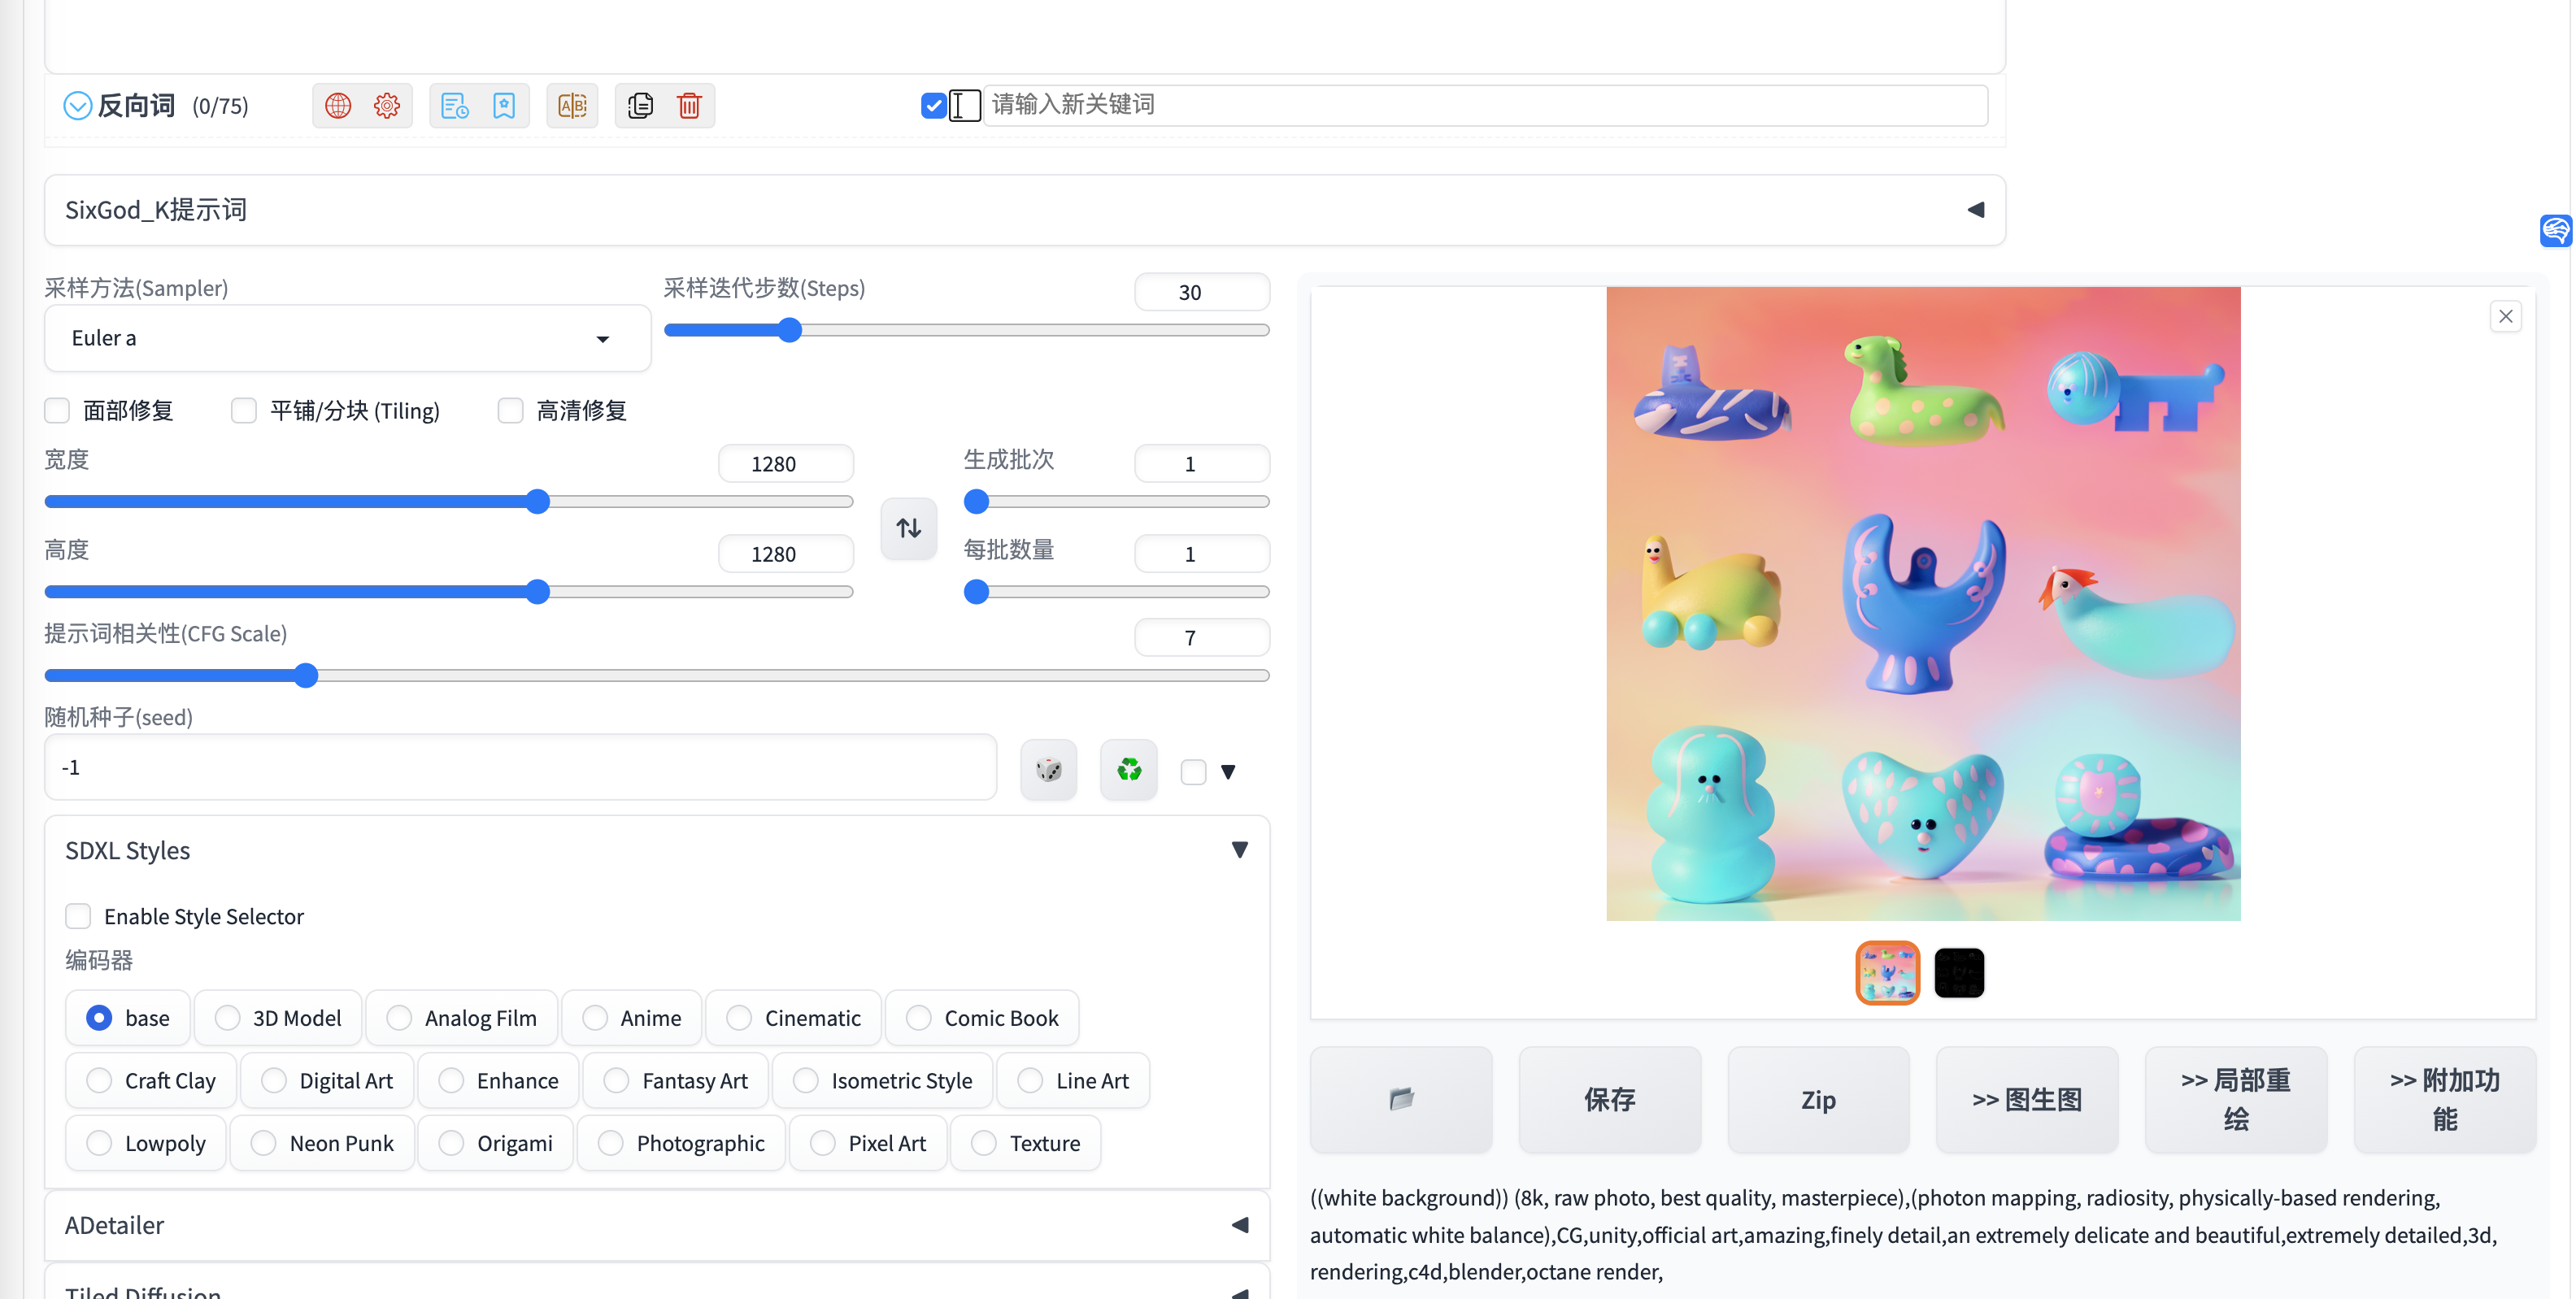
Task: Open the red gear settings icon
Action: point(387,105)
